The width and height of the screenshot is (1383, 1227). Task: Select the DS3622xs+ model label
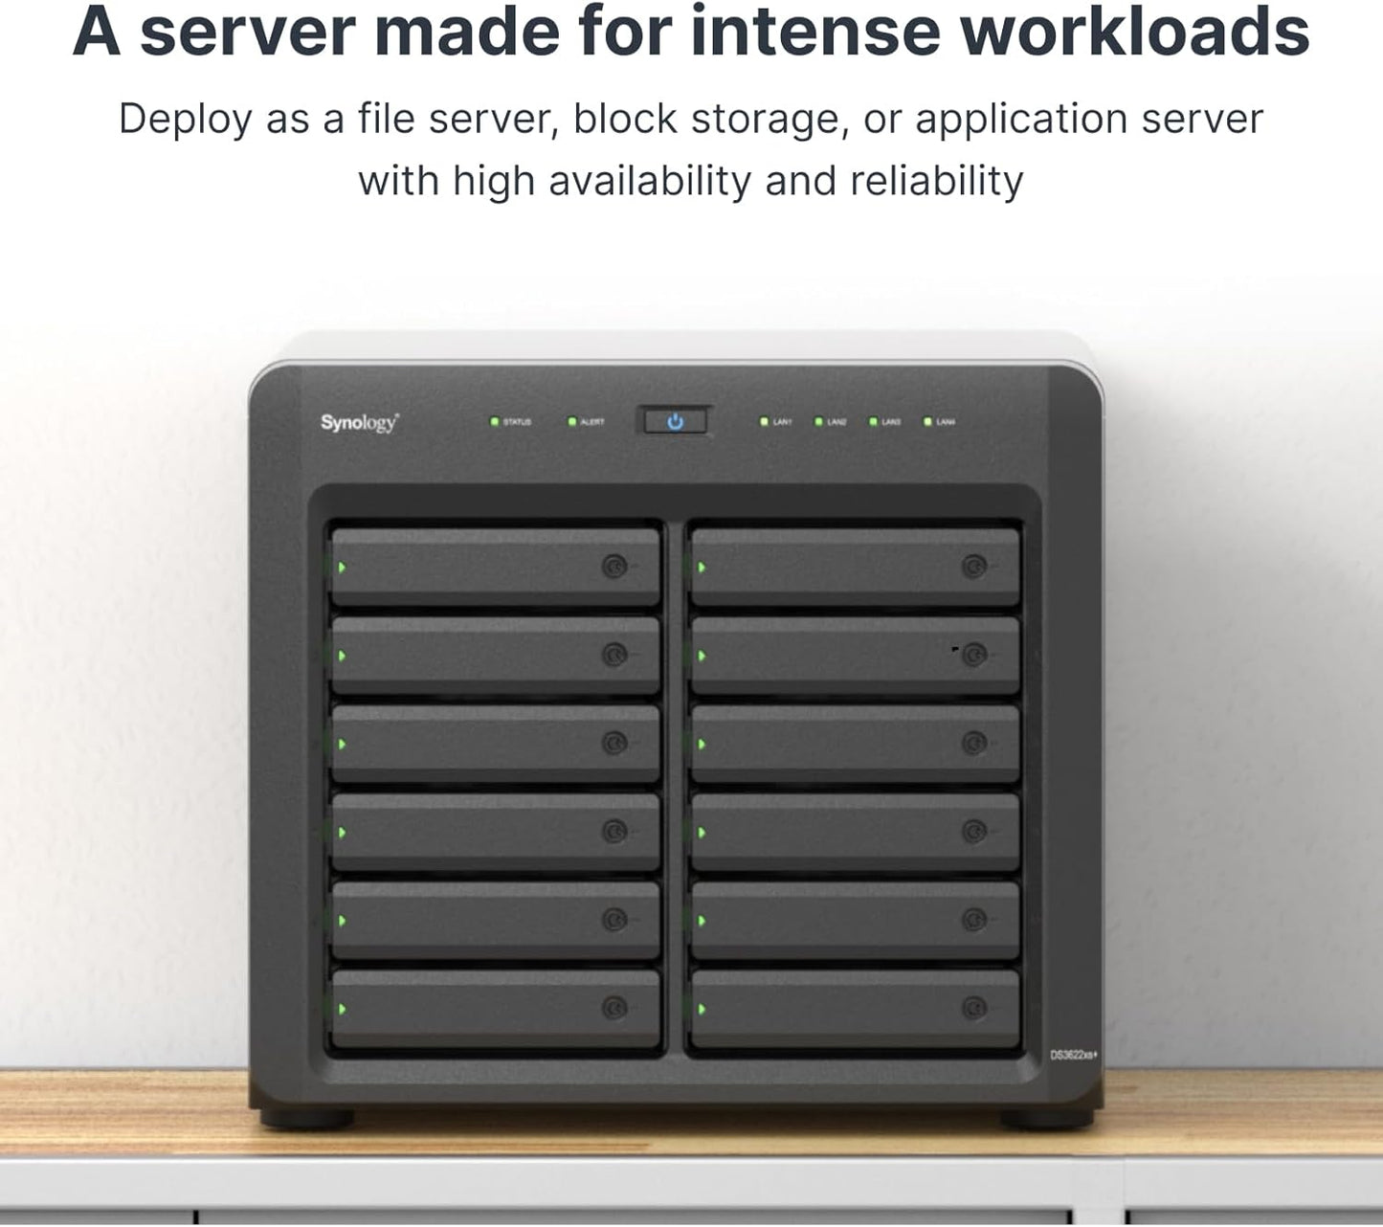click(1073, 1055)
